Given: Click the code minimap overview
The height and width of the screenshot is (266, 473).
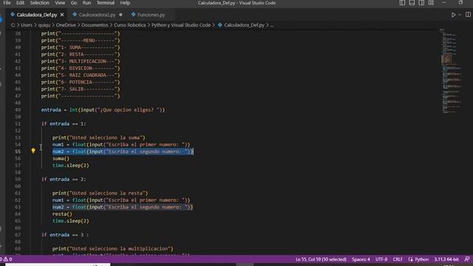Looking at the screenshot, I should 451,71.
